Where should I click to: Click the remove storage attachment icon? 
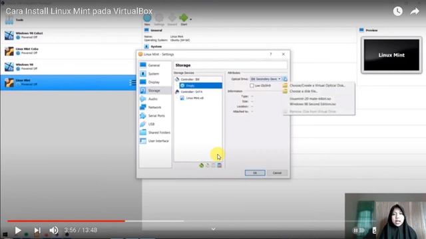point(219,165)
